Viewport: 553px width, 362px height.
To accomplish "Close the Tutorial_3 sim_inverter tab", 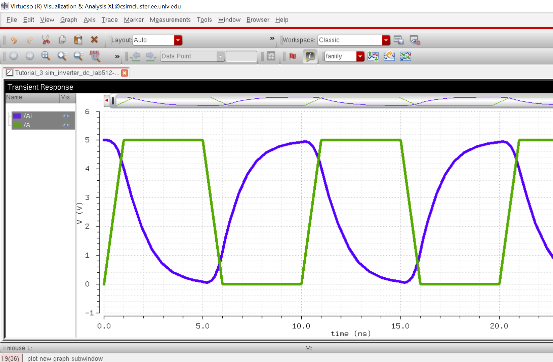I will (x=125, y=73).
